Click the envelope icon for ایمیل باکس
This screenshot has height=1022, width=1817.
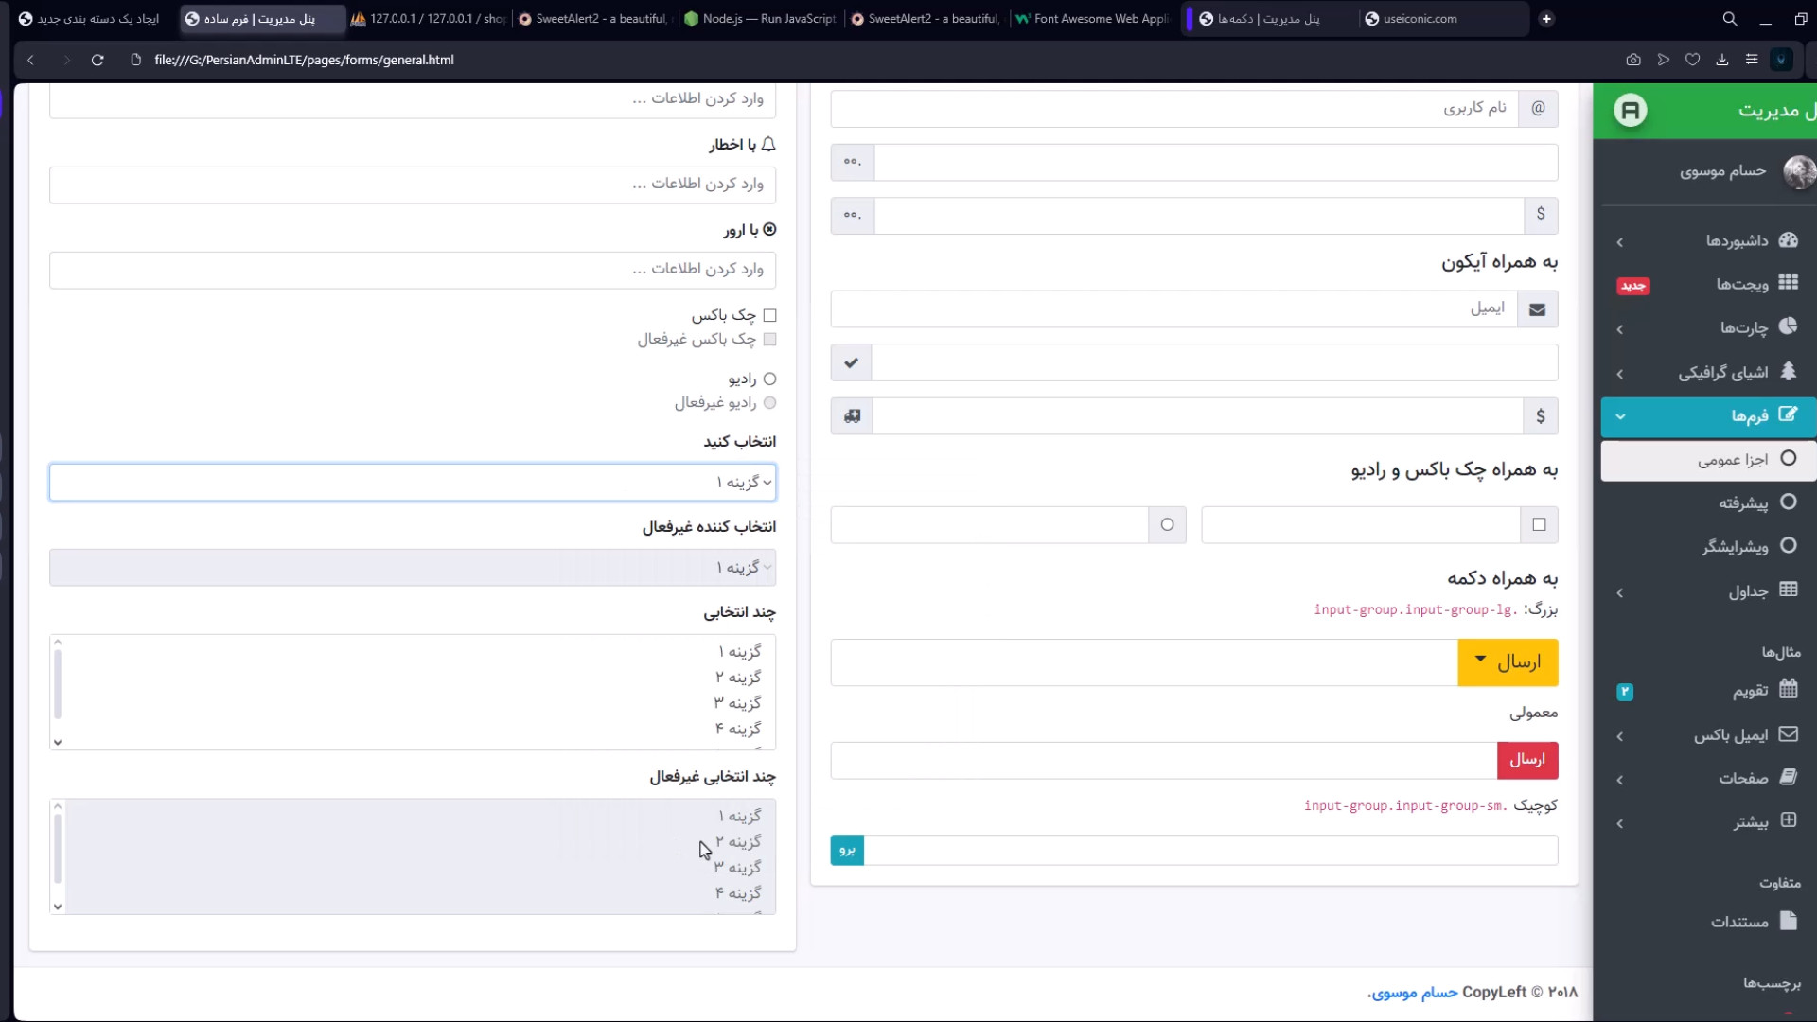[1788, 733]
